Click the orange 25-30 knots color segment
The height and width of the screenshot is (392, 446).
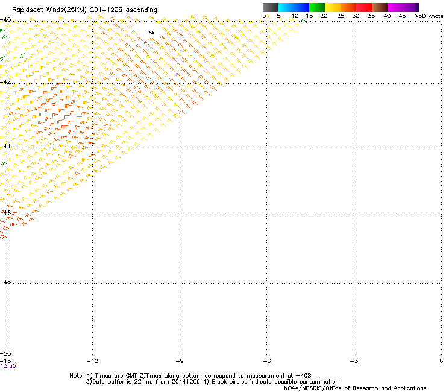[x=348, y=7]
